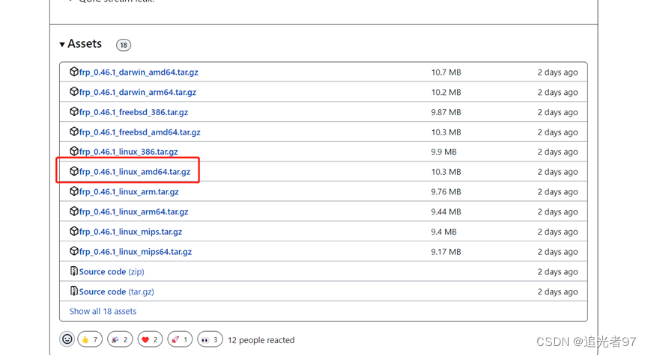Download frp_0.46.1_darwin_arm64.tar.gz
Screen dimensions: 648x355
[138, 92]
